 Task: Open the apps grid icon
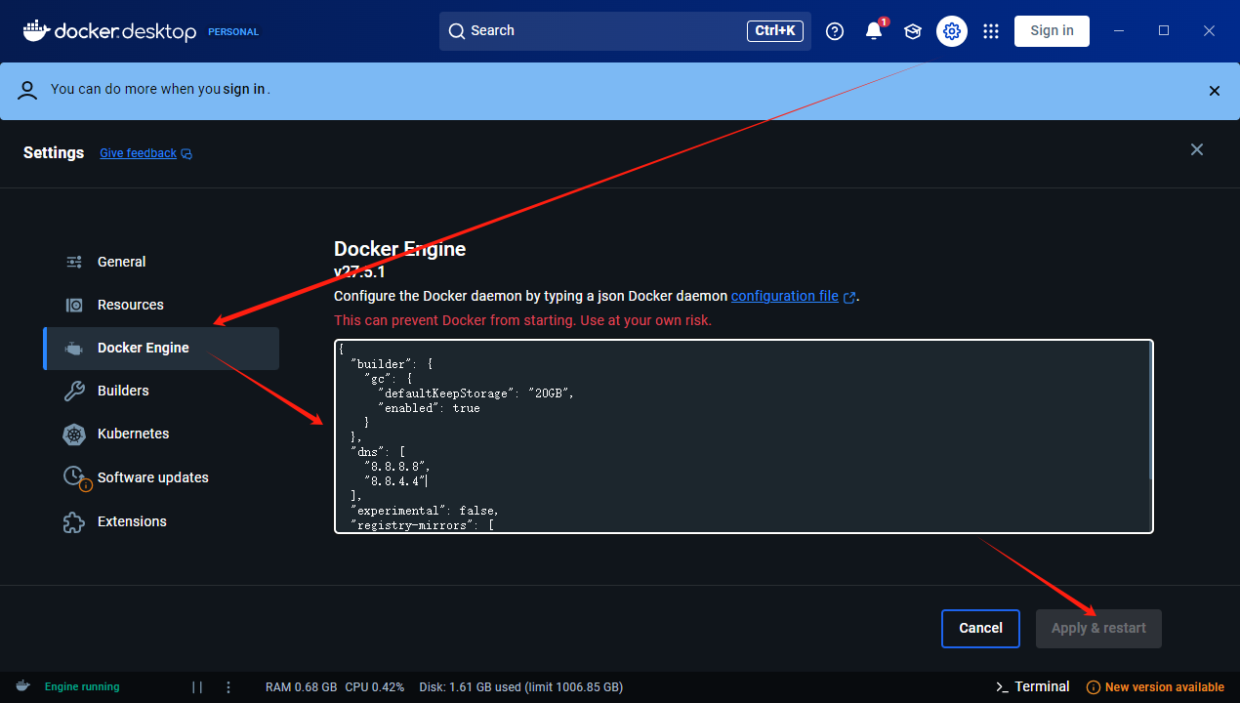[x=991, y=31]
